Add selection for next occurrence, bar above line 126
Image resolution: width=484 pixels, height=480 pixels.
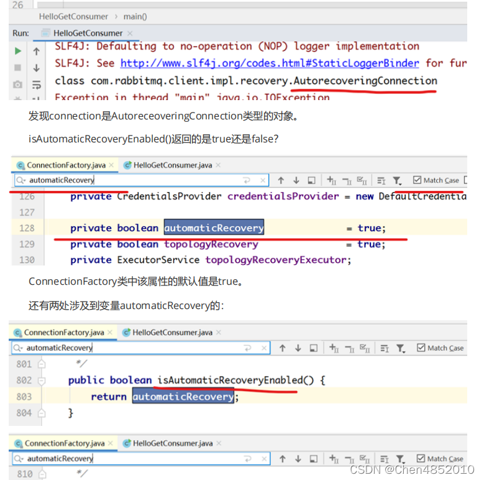click(331, 180)
